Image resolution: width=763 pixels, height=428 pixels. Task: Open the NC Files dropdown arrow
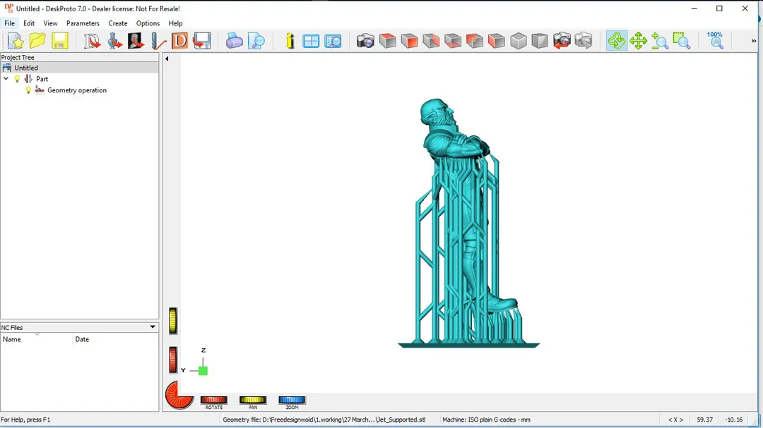click(x=153, y=327)
